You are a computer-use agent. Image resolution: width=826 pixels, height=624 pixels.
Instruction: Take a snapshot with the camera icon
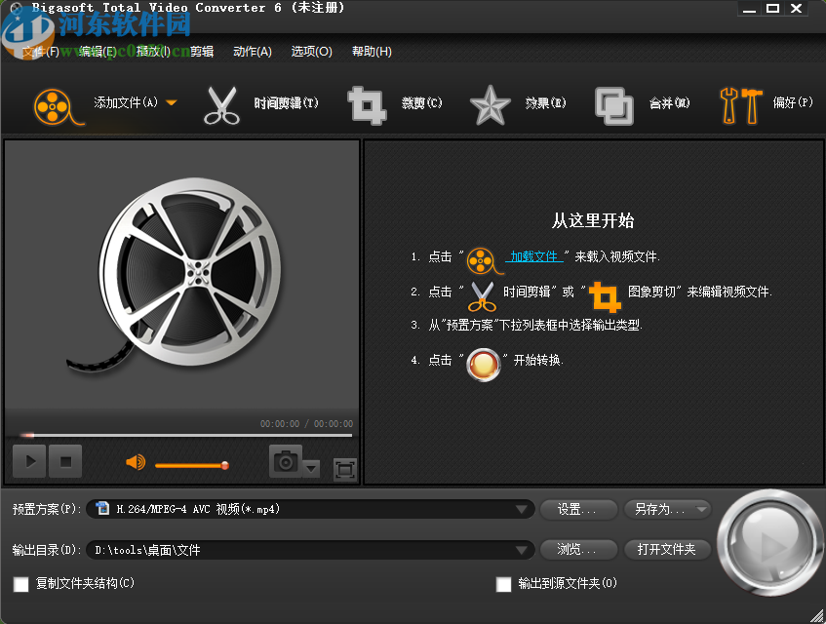pyautogui.click(x=285, y=460)
